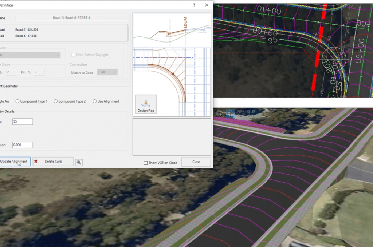Click the Delete Curb button
This screenshot has width=373, height=247.
coord(53,162)
